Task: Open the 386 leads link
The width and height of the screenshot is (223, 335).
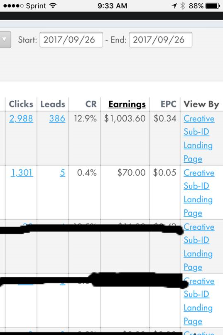Action: [57, 118]
